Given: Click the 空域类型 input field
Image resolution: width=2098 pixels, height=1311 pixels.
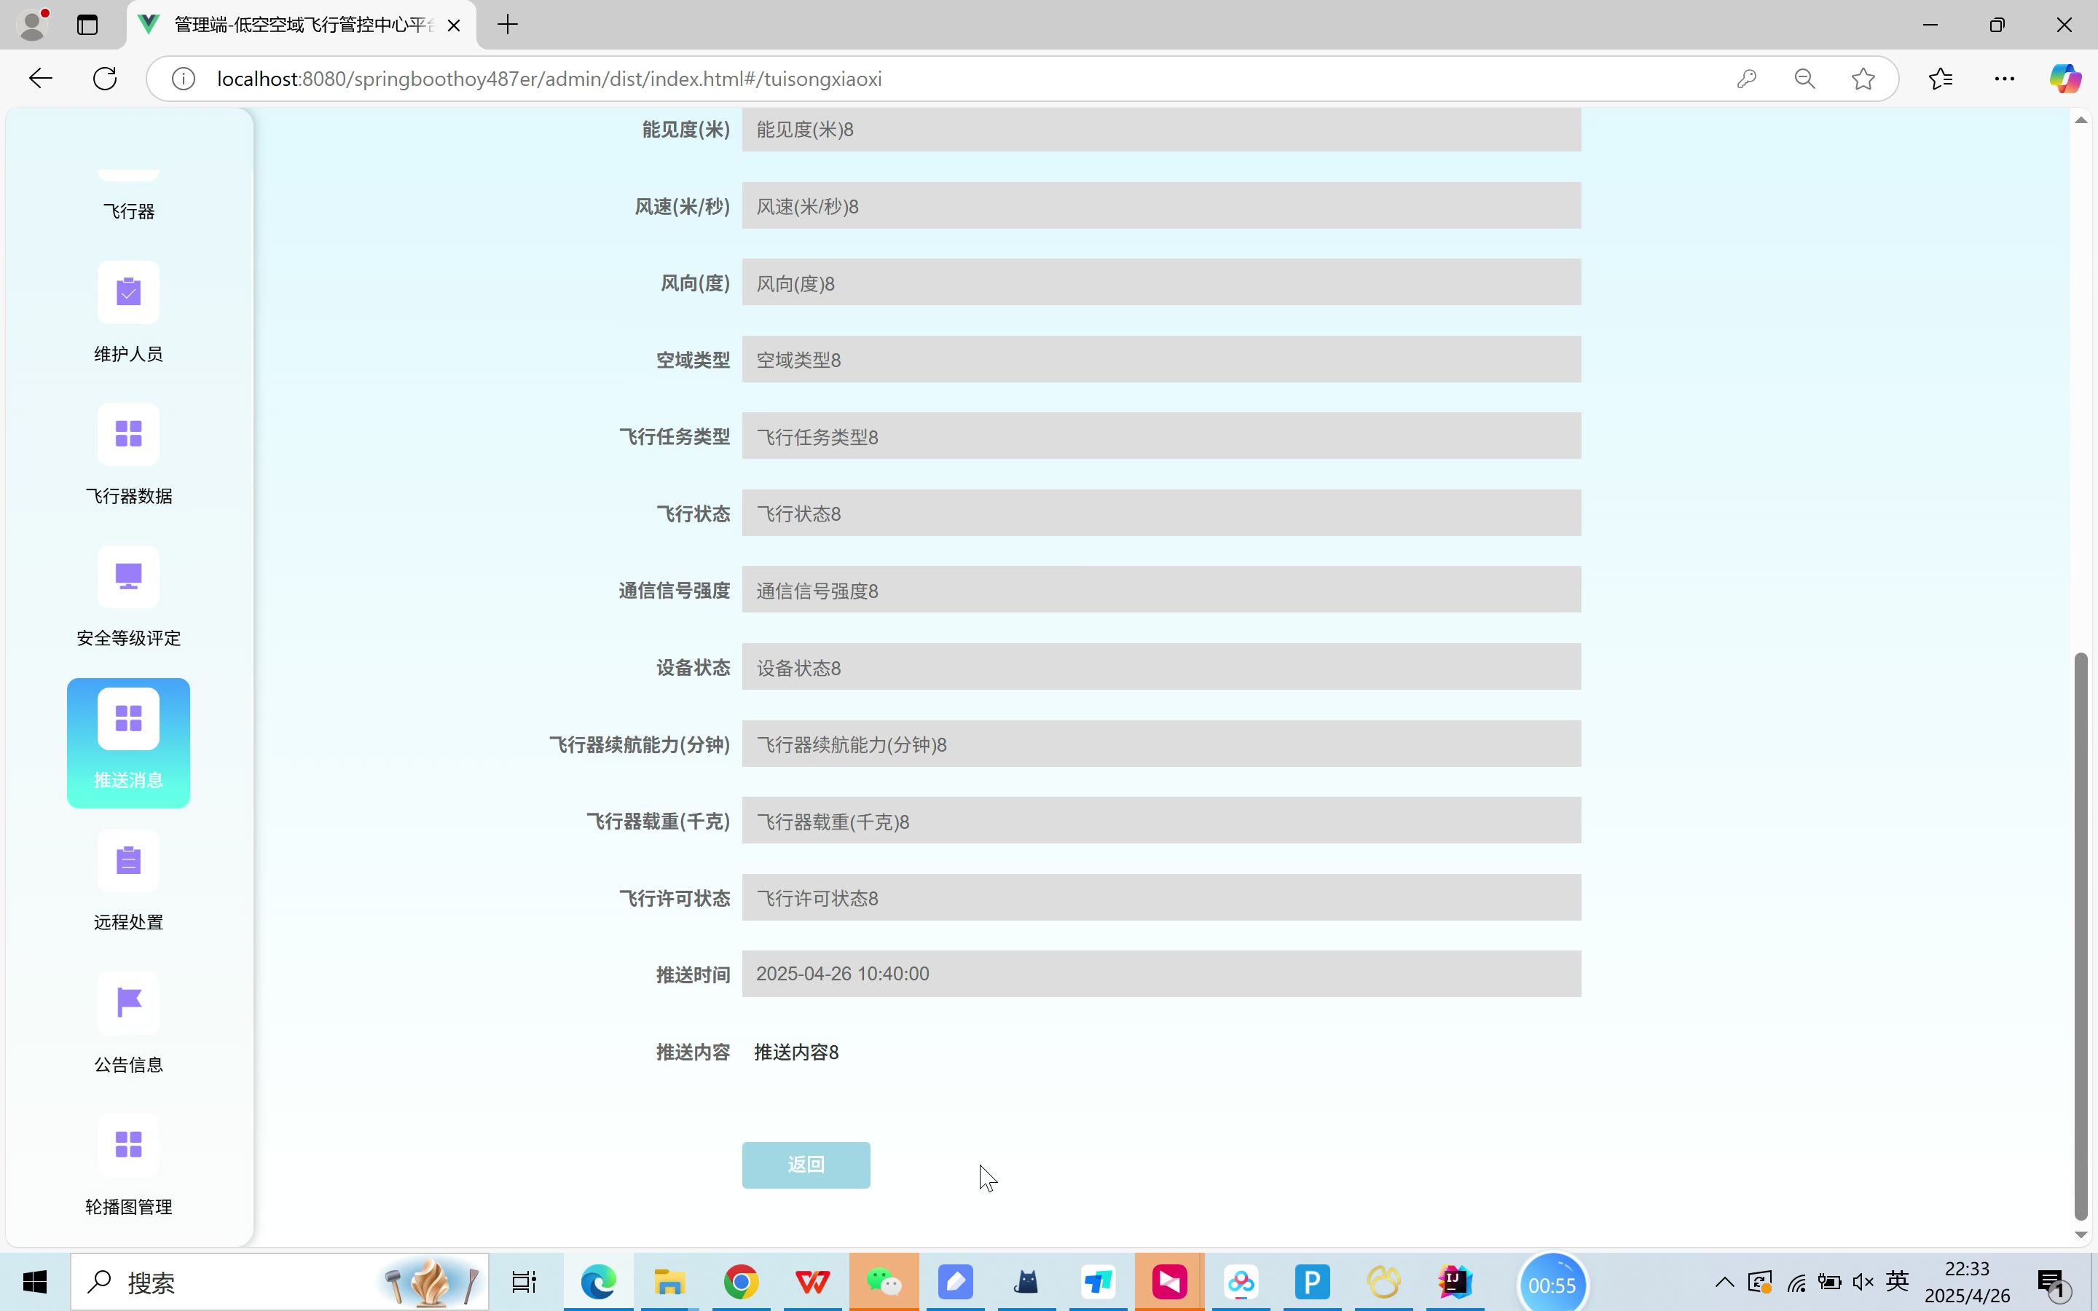Looking at the screenshot, I should pos(1161,360).
